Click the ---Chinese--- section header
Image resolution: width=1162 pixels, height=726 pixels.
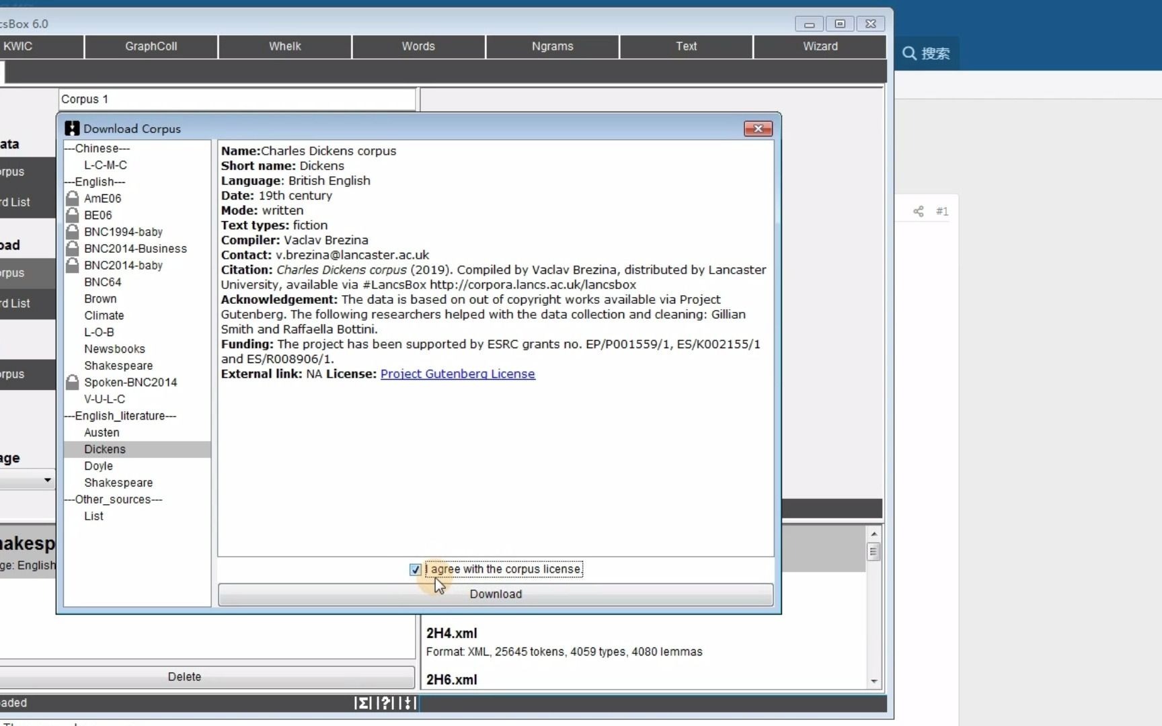tap(98, 149)
